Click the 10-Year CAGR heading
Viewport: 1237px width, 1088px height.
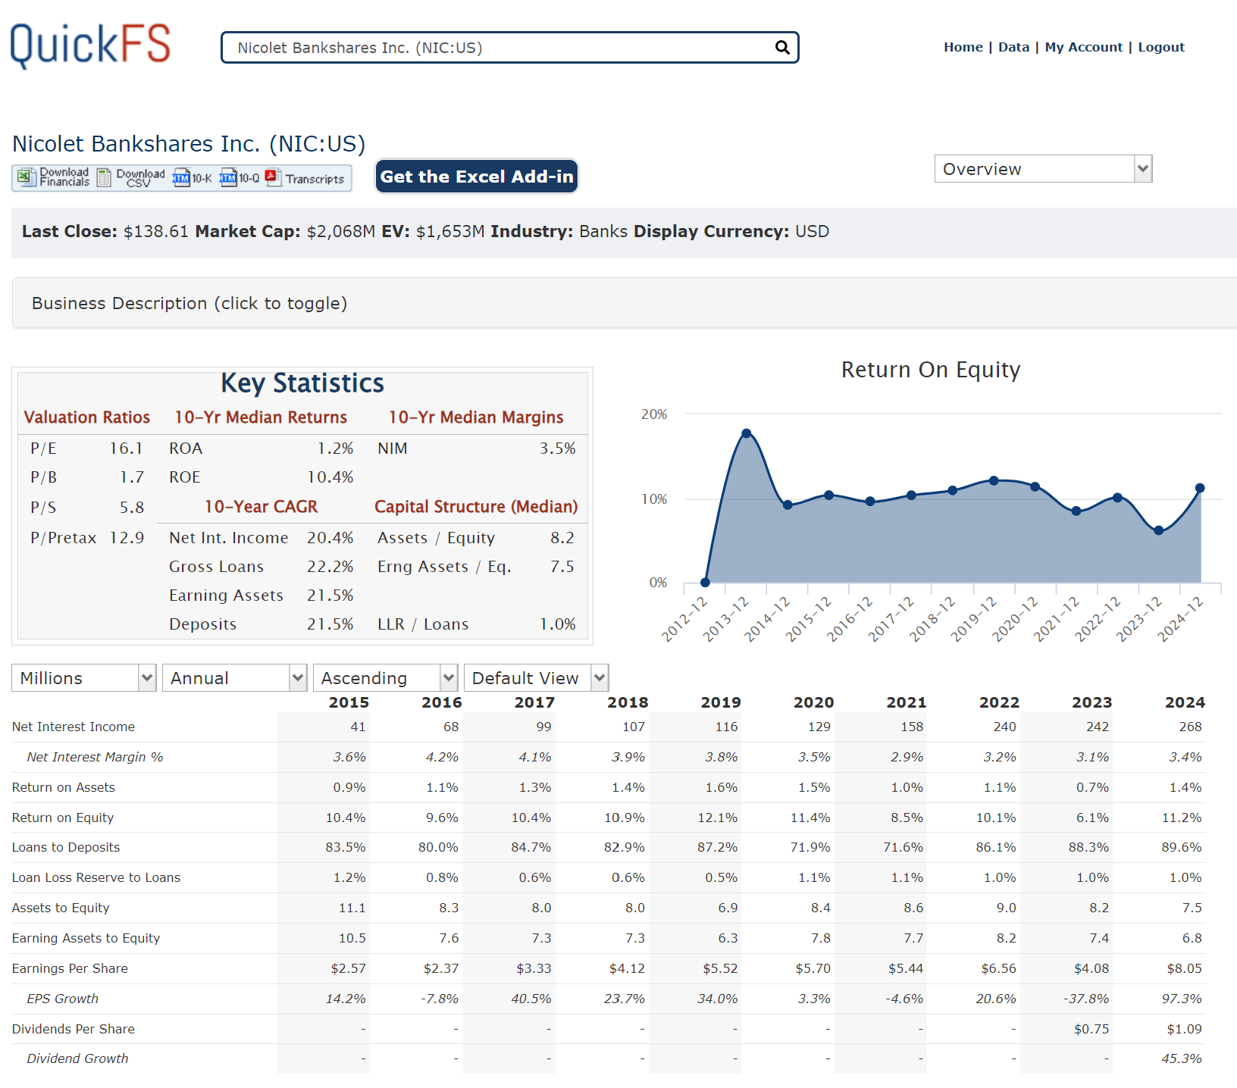point(261,507)
